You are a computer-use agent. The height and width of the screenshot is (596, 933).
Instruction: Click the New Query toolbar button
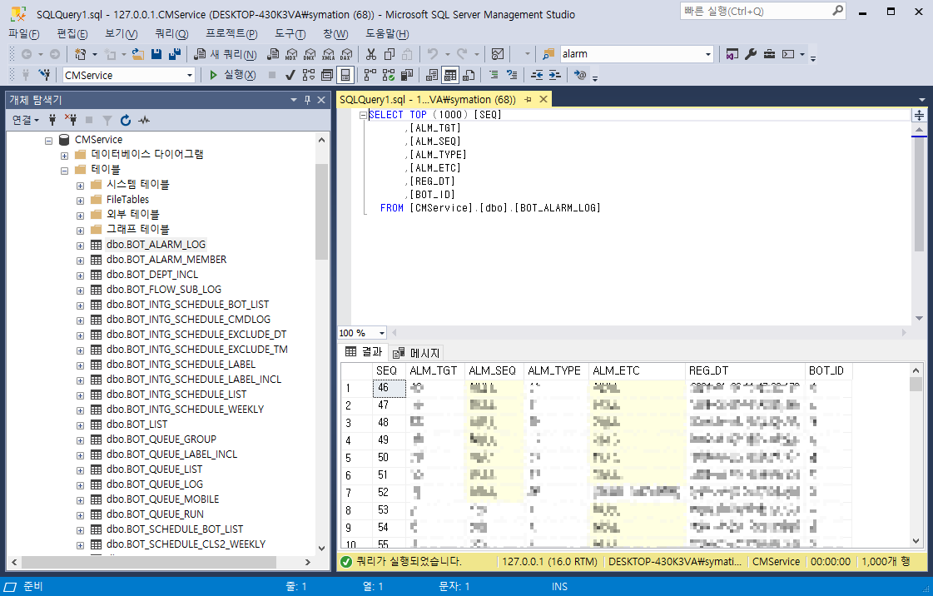click(x=226, y=54)
